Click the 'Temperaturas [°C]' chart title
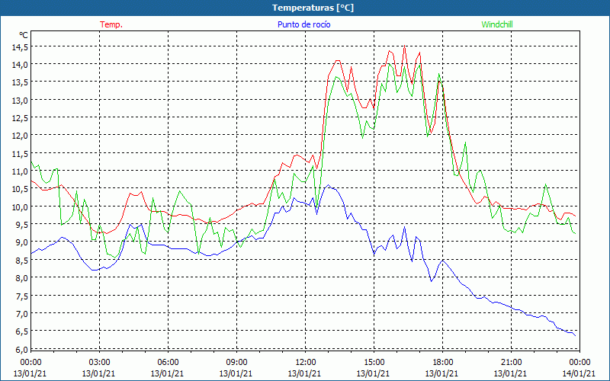Screen dimensions: 610x381 click(313, 8)
